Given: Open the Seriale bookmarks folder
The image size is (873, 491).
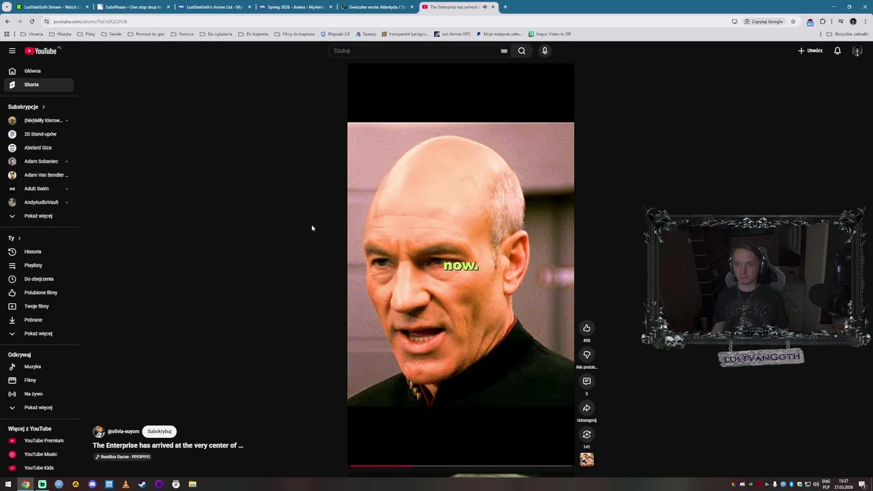Looking at the screenshot, I should coord(111,34).
